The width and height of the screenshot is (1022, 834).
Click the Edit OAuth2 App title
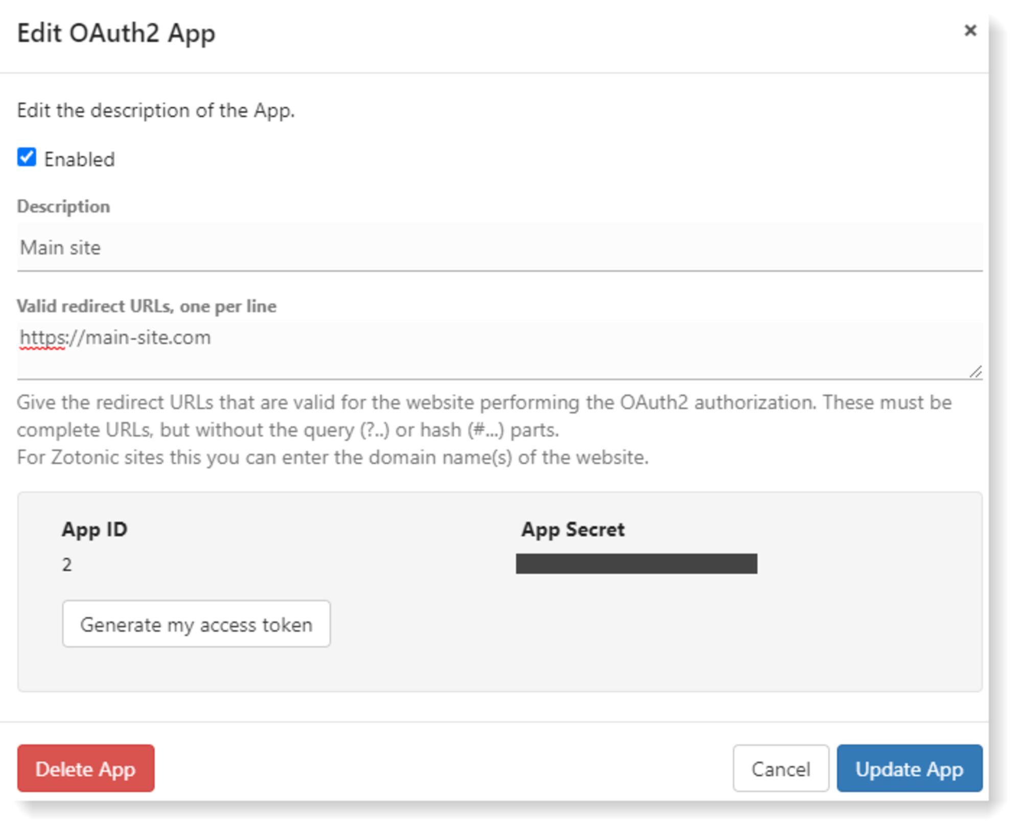pyautogui.click(x=116, y=34)
